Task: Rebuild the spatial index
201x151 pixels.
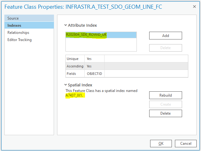Action: click(x=165, y=95)
